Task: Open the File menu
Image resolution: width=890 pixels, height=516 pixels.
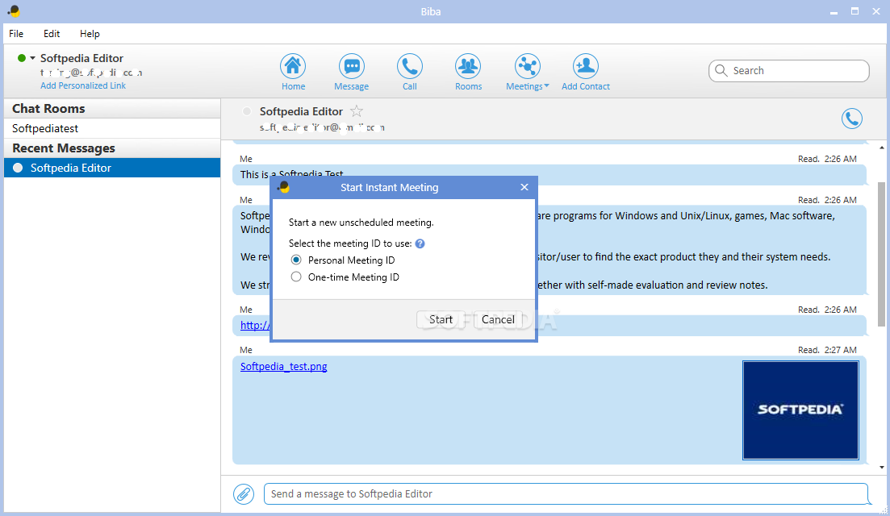Action: tap(16, 33)
